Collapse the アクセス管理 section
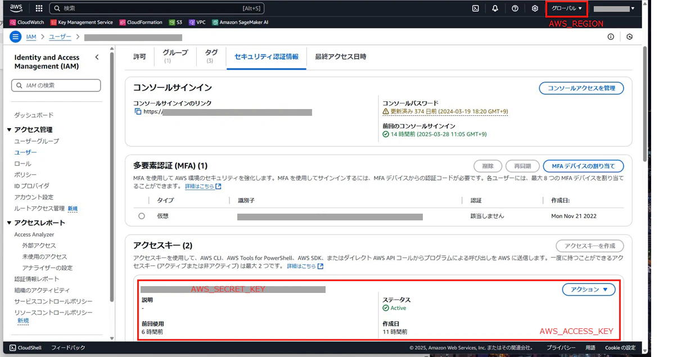 [10, 130]
